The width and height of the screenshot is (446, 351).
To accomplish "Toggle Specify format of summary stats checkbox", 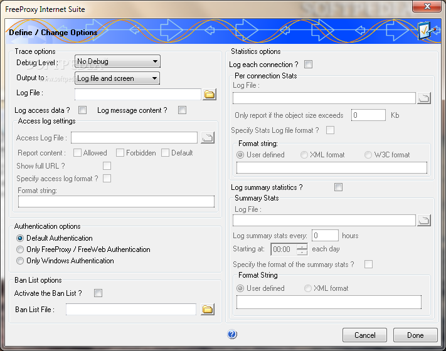I will point(369,265).
